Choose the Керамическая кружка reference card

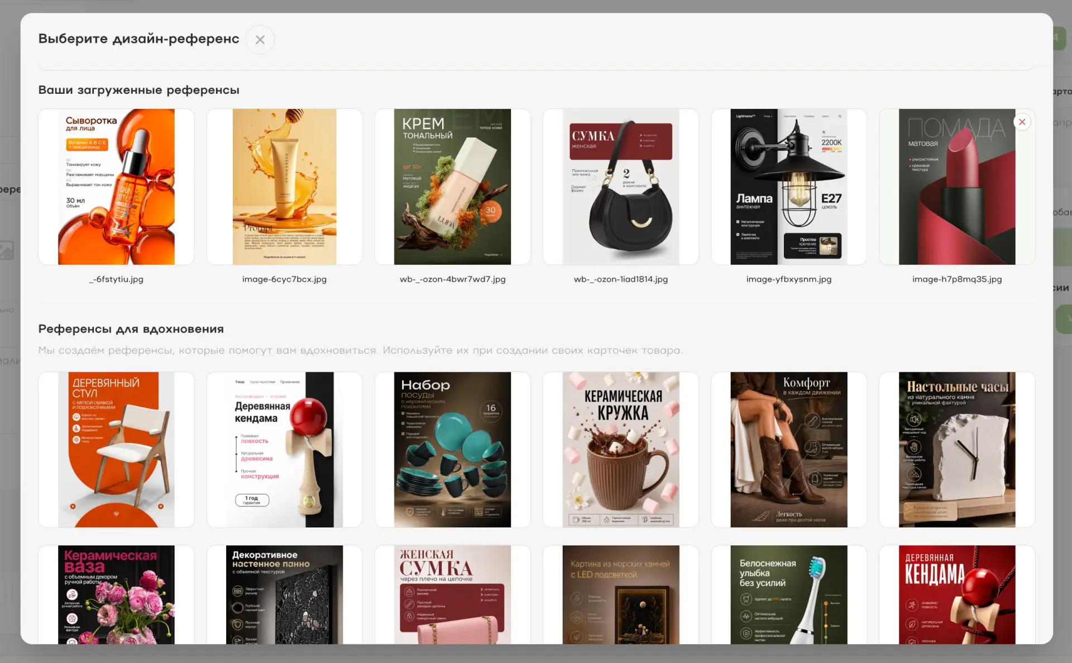[x=620, y=450]
